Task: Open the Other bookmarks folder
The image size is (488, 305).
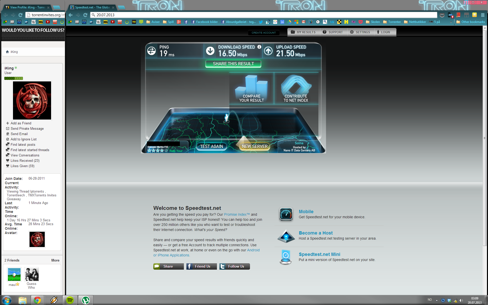Action: (471, 22)
